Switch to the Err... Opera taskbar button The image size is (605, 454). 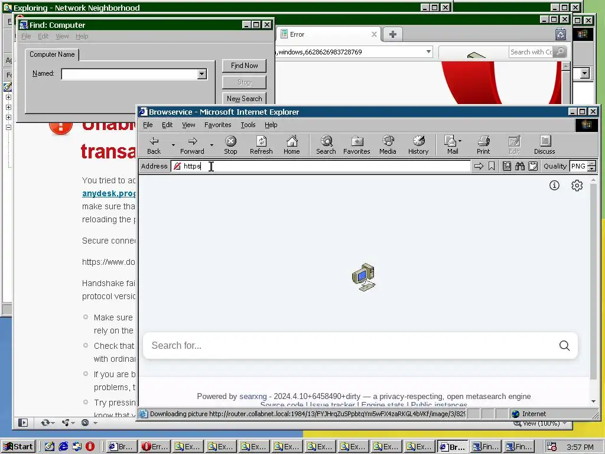(x=155, y=447)
